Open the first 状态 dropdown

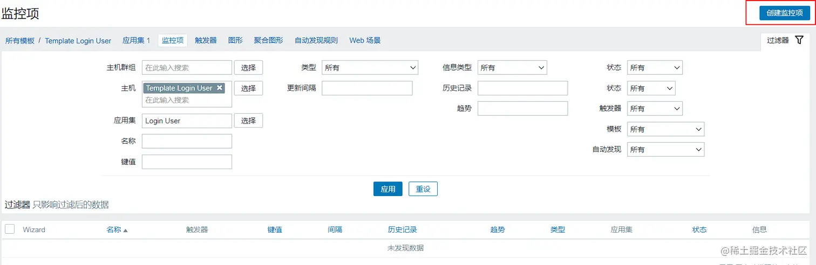(655, 67)
